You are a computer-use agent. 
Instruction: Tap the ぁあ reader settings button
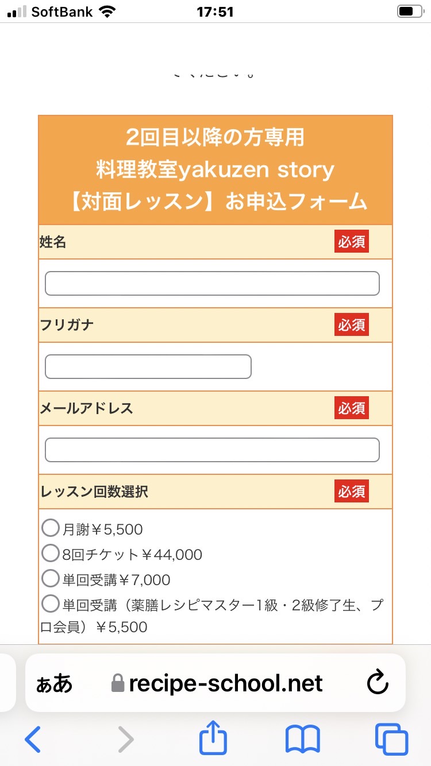55,684
